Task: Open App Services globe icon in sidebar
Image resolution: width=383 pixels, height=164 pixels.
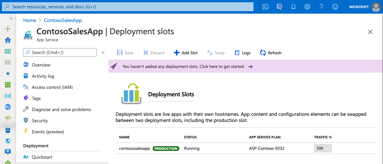Action: click(8, 107)
